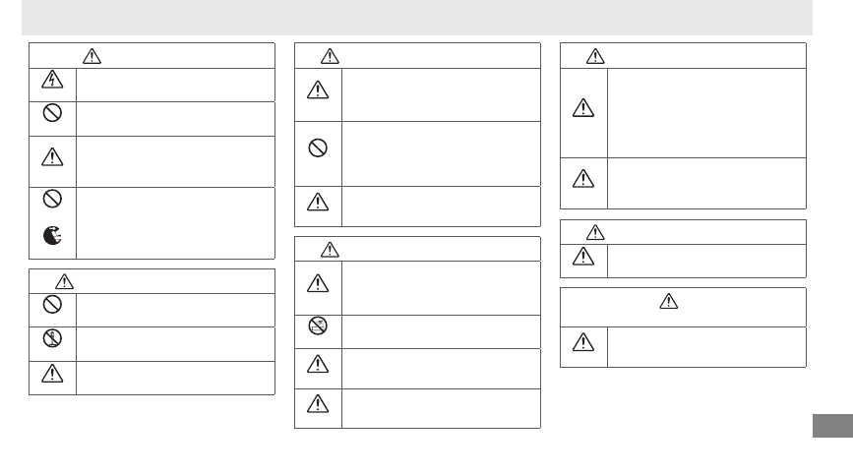Select the no-water-use prohibition icon

point(318,326)
